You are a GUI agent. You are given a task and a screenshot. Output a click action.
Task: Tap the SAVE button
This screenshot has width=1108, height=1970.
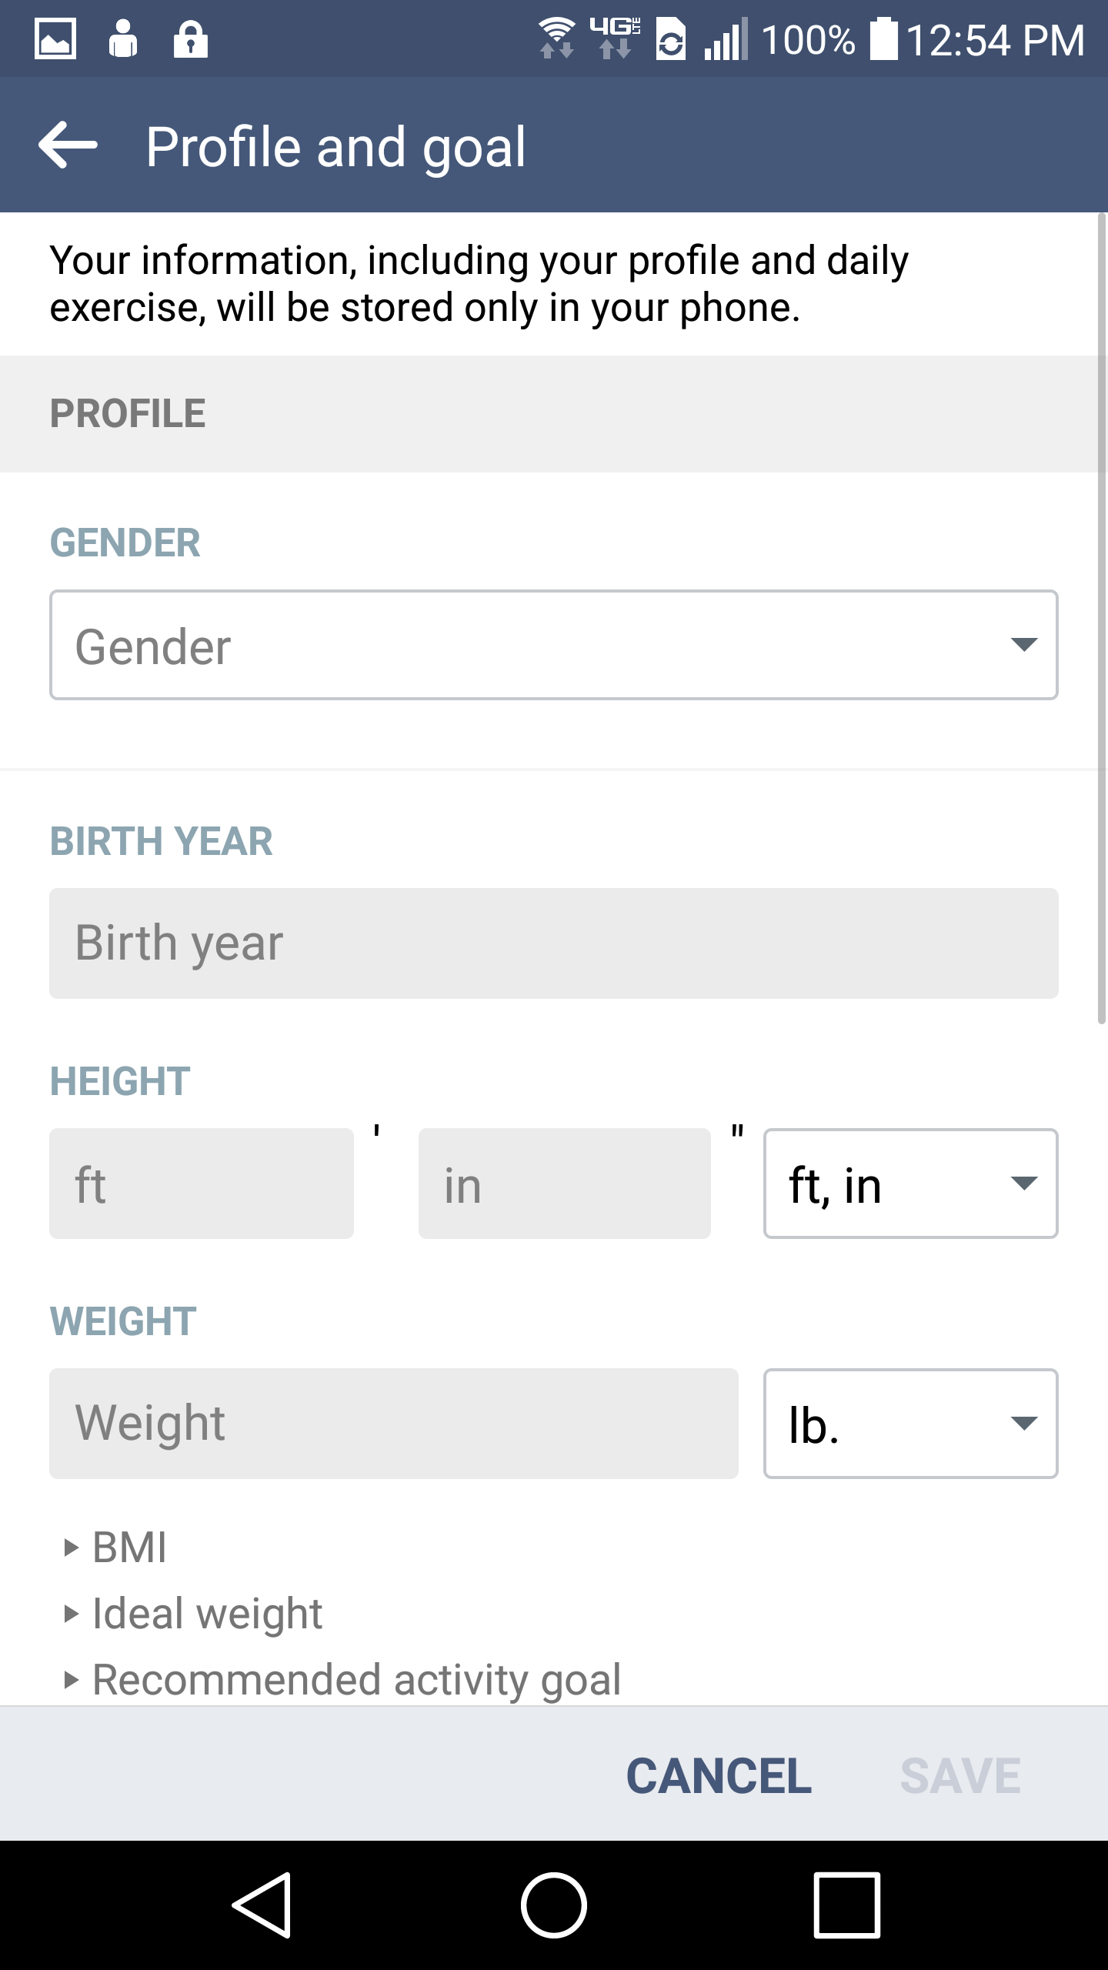point(960,1776)
